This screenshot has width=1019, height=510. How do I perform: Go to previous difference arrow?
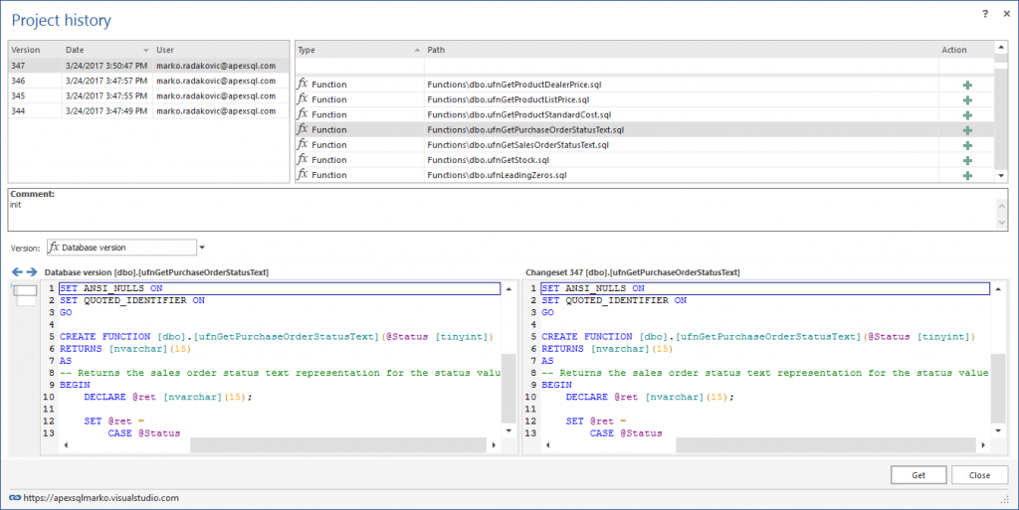17,272
